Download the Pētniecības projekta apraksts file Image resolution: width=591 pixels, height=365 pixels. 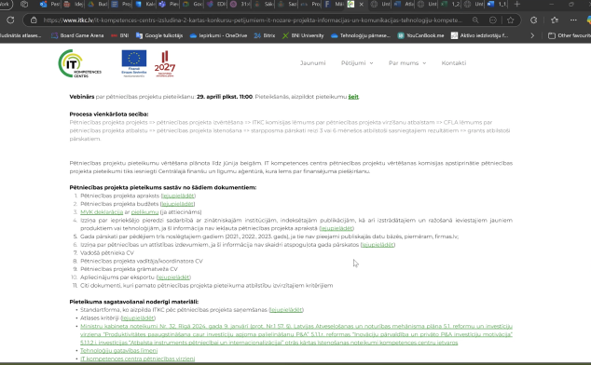(x=178, y=196)
